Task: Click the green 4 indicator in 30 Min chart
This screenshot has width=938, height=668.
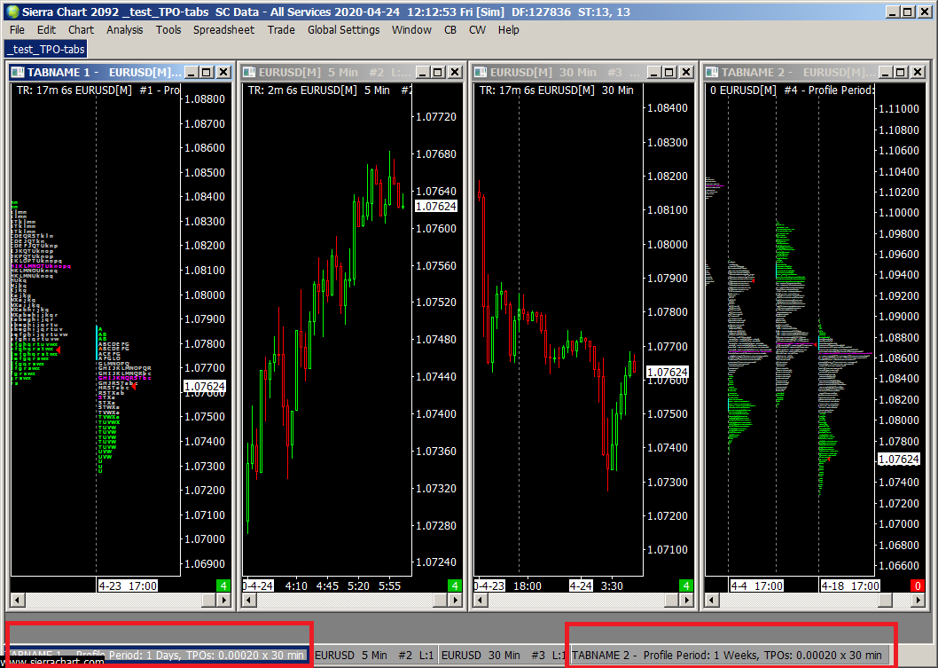Action: (x=686, y=585)
